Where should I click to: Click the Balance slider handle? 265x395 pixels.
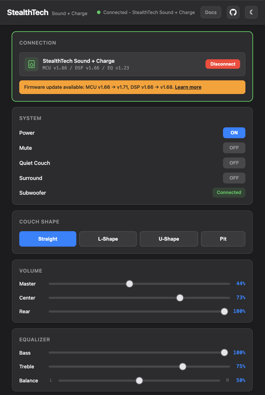(x=139, y=380)
